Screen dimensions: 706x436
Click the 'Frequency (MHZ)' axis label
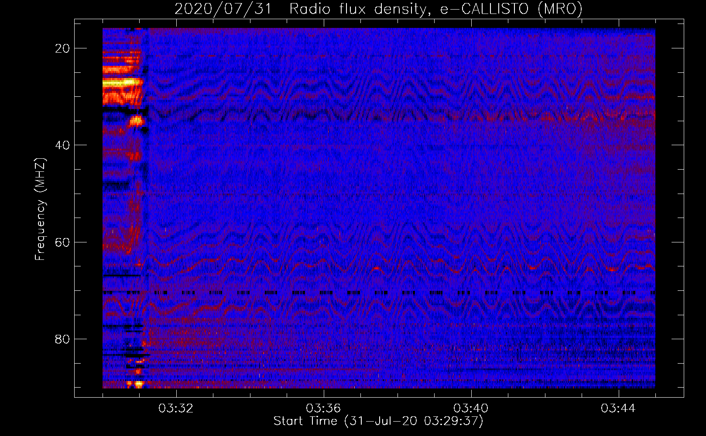click(40, 209)
